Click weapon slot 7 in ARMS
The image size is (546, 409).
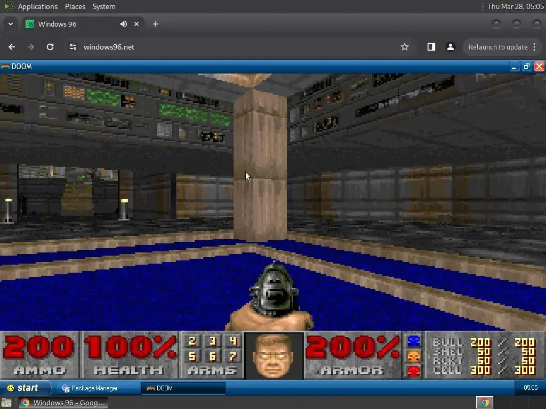[x=233, y=356]
